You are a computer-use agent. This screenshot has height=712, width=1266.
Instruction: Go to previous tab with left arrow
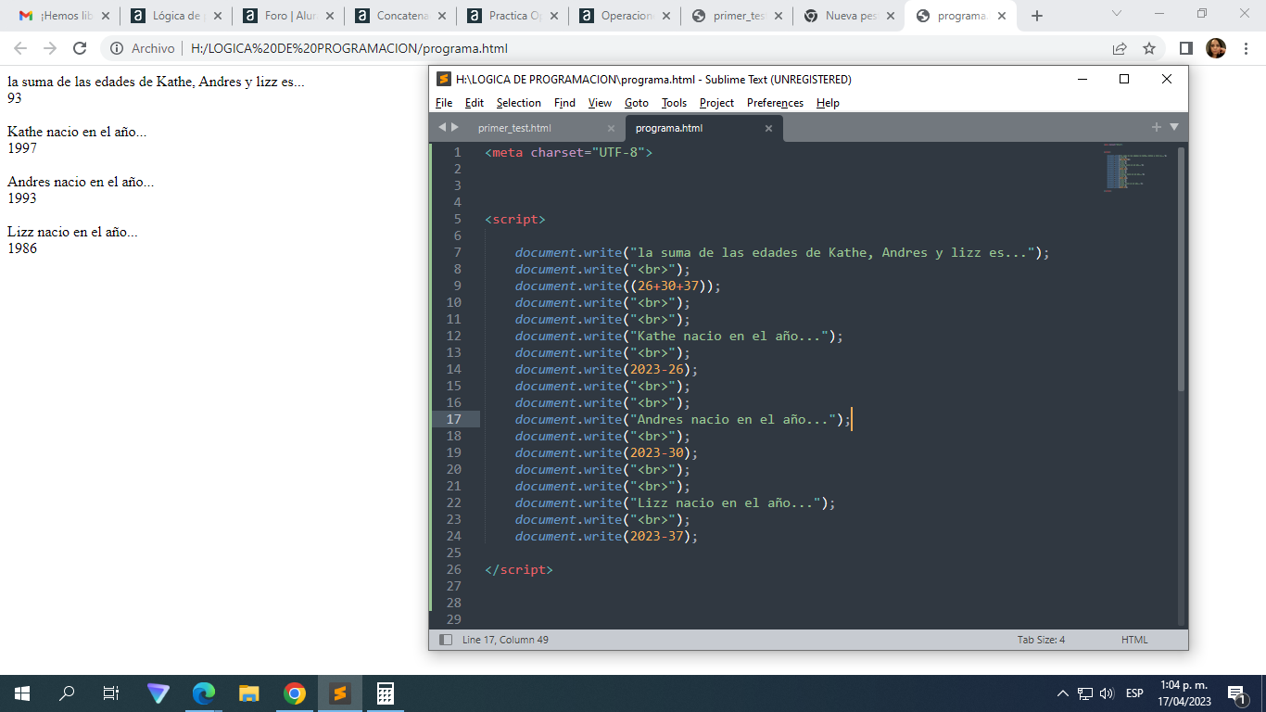[x=442, y=127]
